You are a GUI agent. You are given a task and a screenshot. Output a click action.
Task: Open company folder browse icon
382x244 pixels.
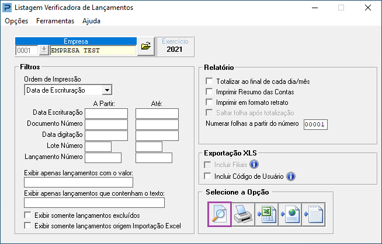[x=146, y=46]
